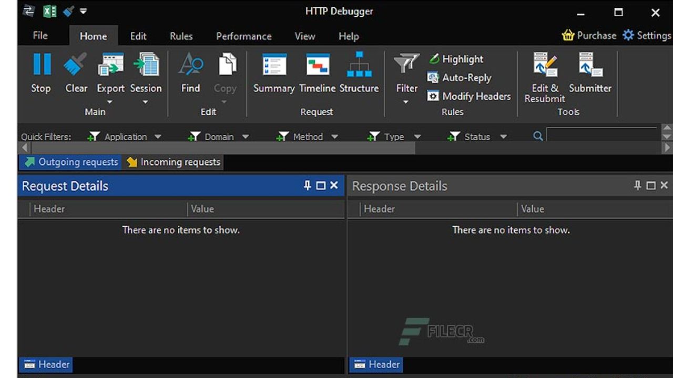Screen dimensions: 673x378
Task: Click Header column in Request Details
Action: tap(108, 209)
